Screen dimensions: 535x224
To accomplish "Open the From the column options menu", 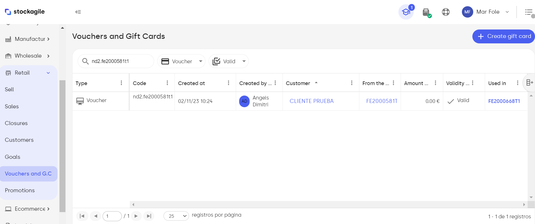I will 393,83.
